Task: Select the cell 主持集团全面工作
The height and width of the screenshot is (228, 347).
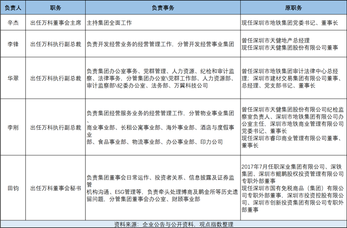Action: pyautogui.click(x=163, y=23)
